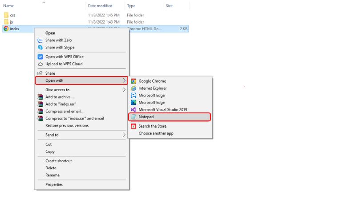This screenshot has height=200, width=356.
Task: Click Upload to WPS Cloud
Action: click(64, 64)
